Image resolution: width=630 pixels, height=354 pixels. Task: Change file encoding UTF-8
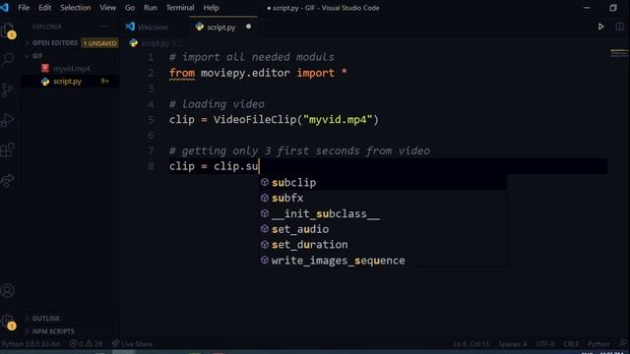[544, 343]
